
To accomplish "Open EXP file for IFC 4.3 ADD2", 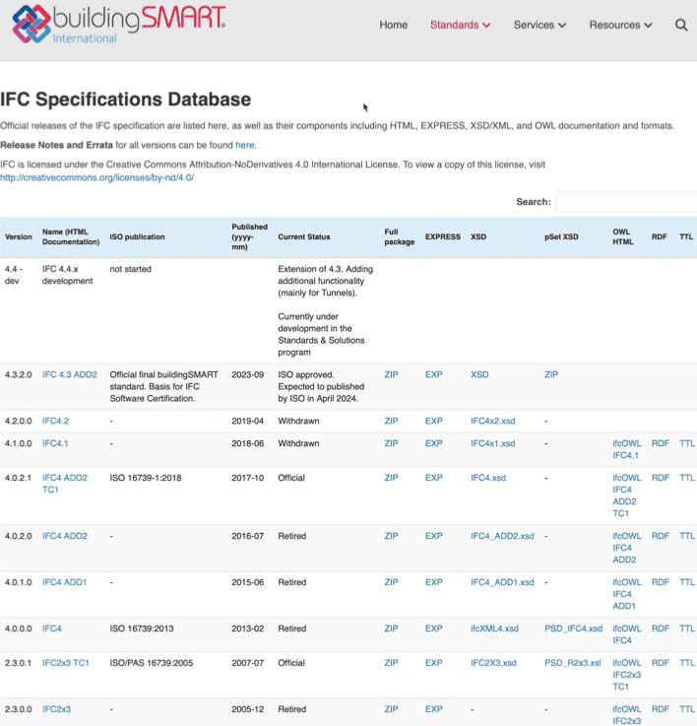I will [x=434, y=374].
